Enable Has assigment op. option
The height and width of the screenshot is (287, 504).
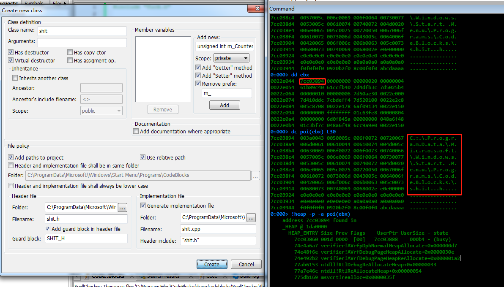point(70,60)
